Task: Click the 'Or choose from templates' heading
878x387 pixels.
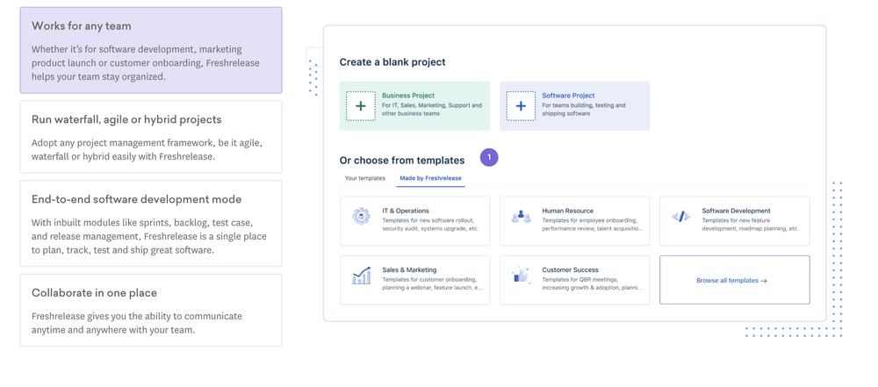Action: [402, 161]
